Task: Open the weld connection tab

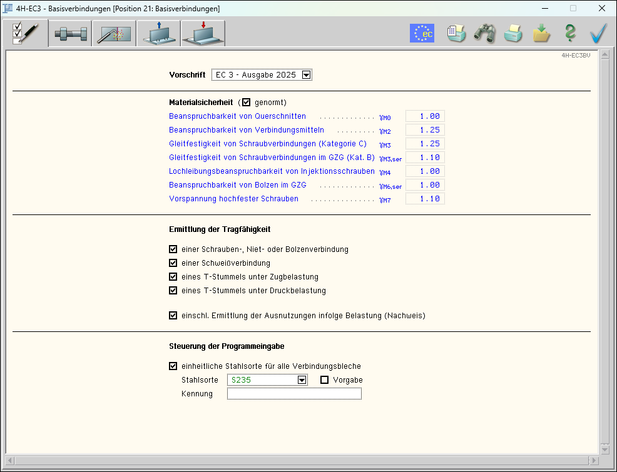Action: [114, 34]
